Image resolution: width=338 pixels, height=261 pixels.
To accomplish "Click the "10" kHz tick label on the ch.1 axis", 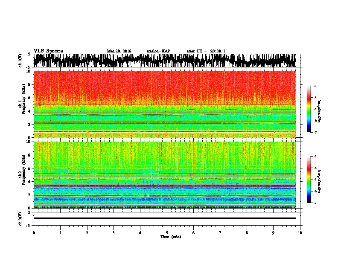I will tap(28, 71).
